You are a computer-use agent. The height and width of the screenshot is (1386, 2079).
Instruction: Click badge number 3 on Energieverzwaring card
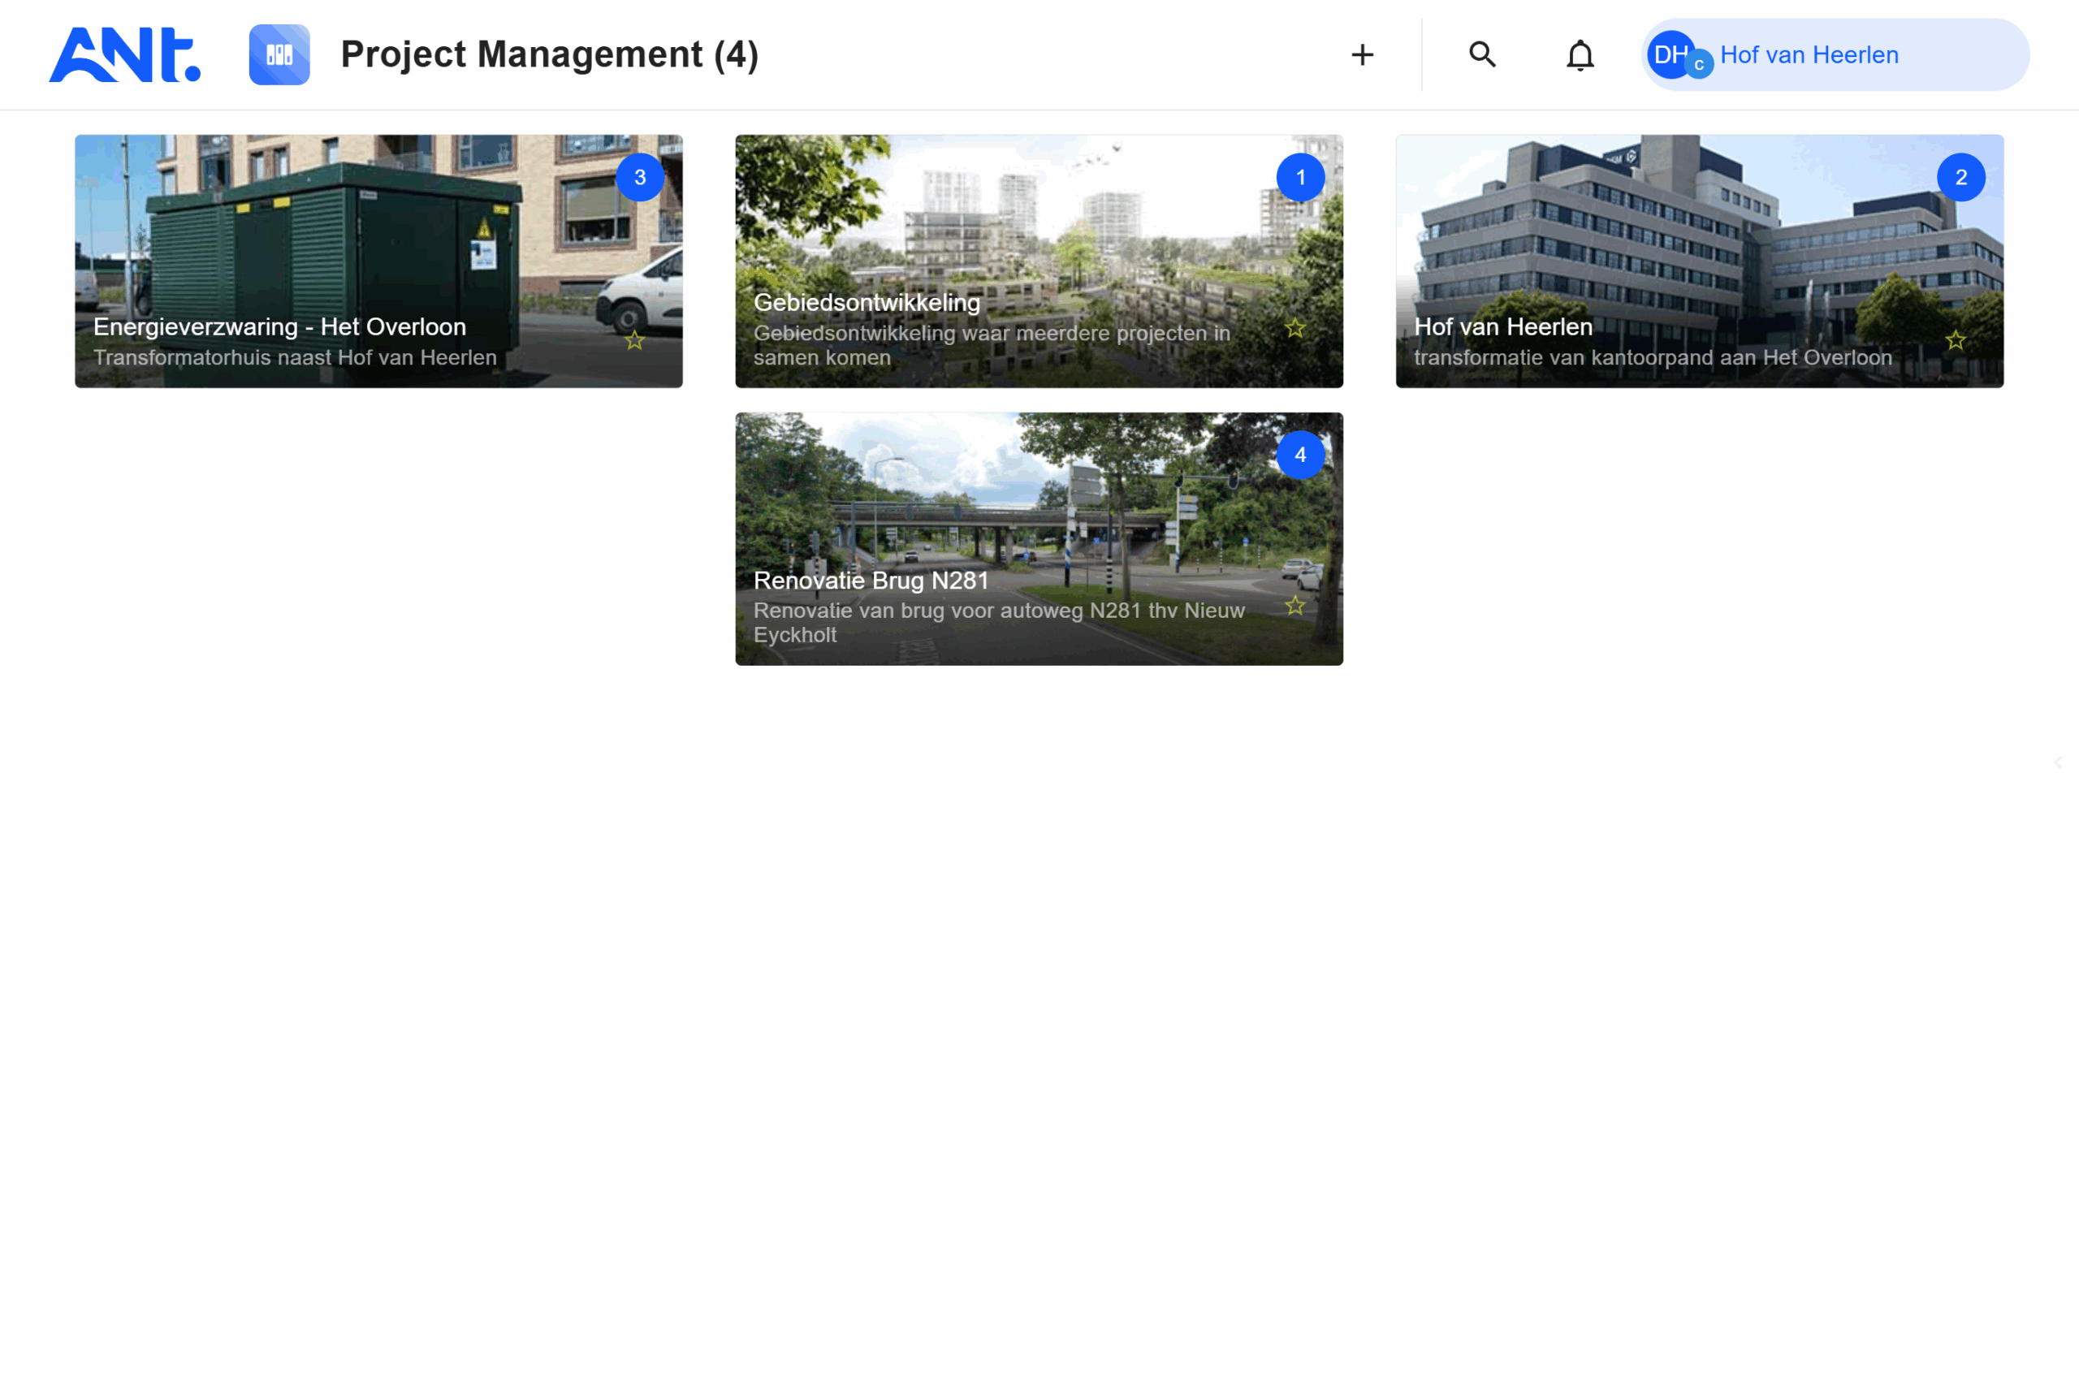(640, 178)
